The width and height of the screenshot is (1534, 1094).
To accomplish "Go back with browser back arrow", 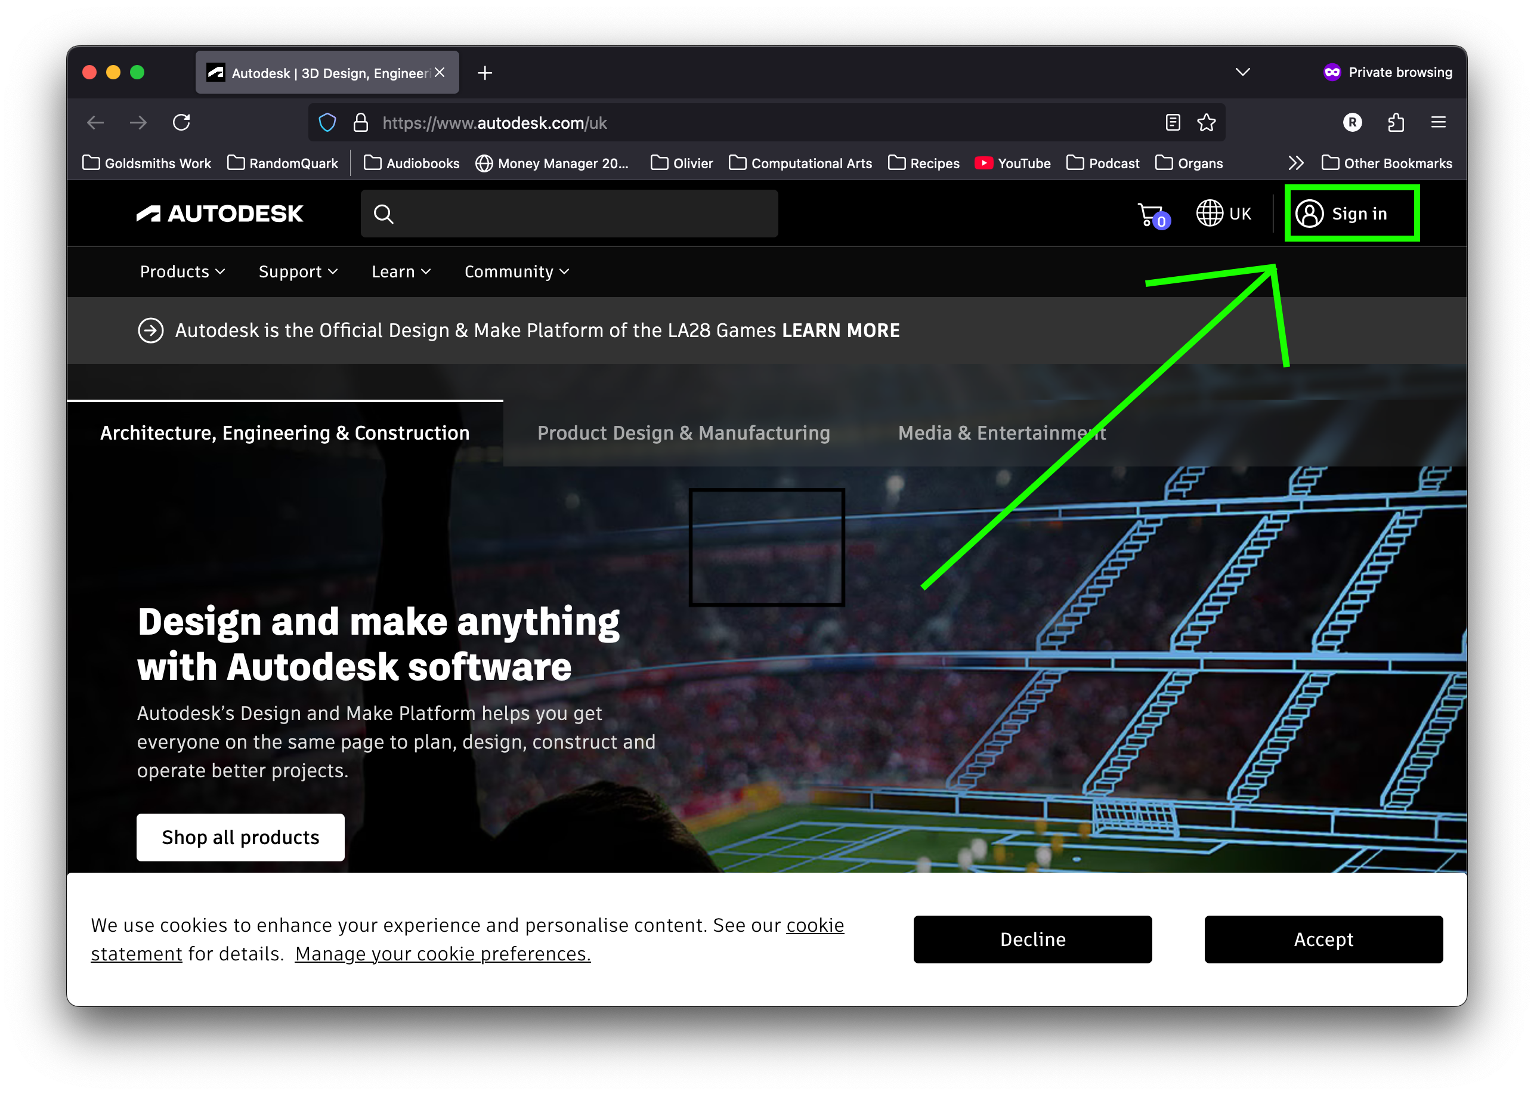I will [95, 123].
